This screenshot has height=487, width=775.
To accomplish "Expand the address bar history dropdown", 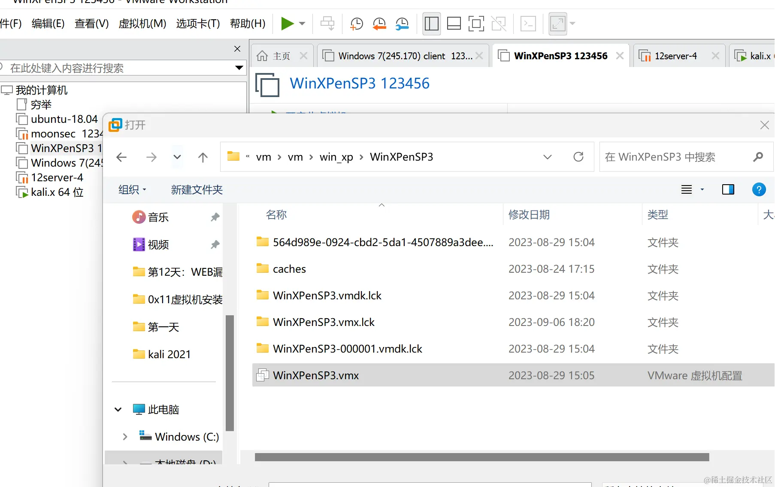I will [547, 157].
